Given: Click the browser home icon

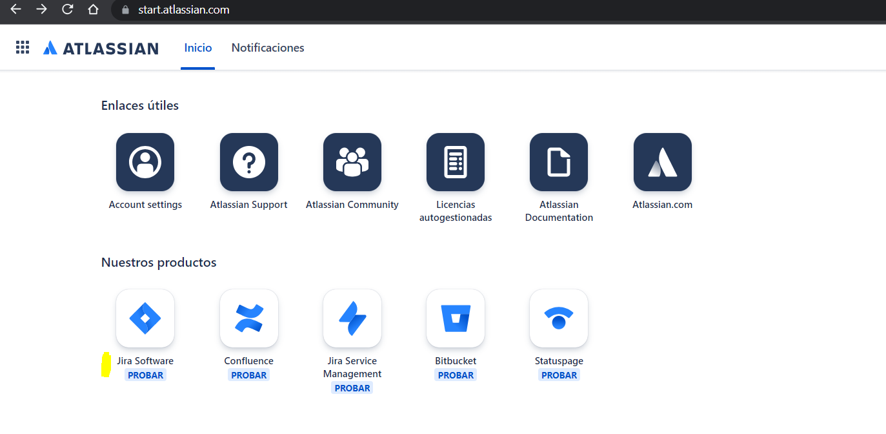Looking at the screenshot, I should (x=94, y=10).
